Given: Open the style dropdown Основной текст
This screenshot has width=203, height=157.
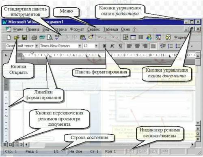Looking at the screenshot, I should 37,46.
